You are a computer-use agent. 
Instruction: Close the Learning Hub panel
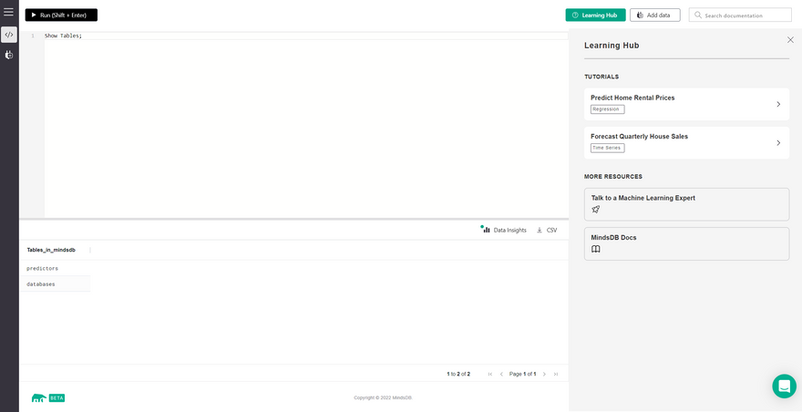pyautogui.click(x=789, y=40)
